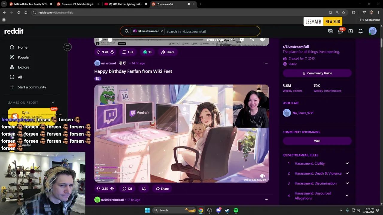Open Discord from the taskbar

click(218, 210)
